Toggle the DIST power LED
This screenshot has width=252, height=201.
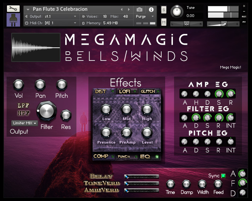point(113,91)
